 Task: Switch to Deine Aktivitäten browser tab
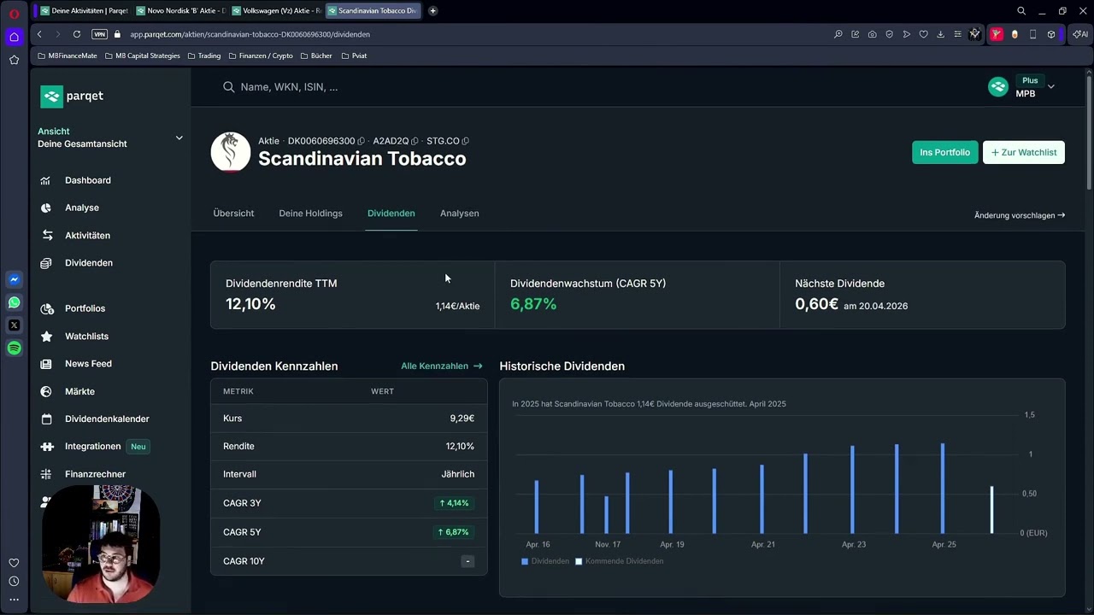point(84,11)
